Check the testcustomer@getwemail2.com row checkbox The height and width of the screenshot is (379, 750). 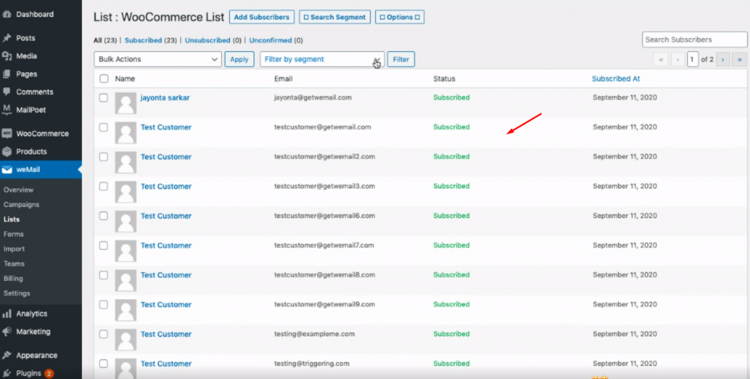click(103, 157)
